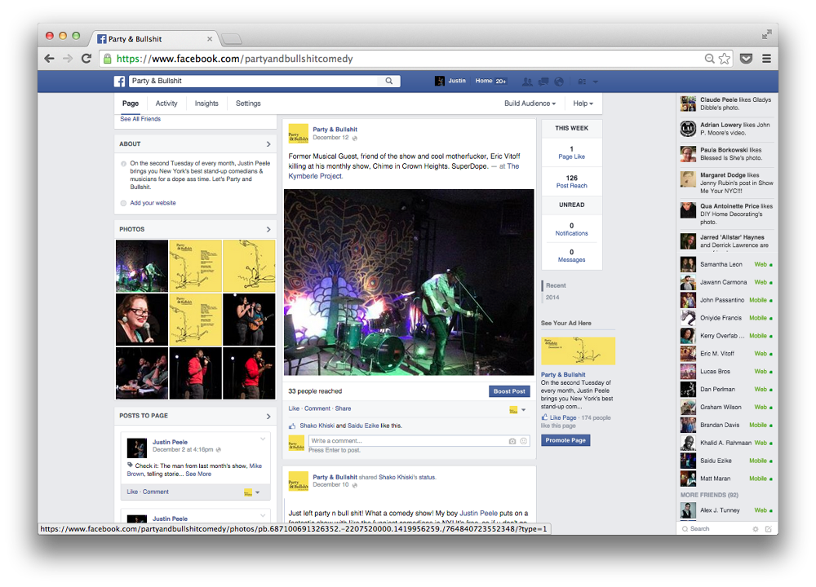Click 0 Notifications stat

572,229
